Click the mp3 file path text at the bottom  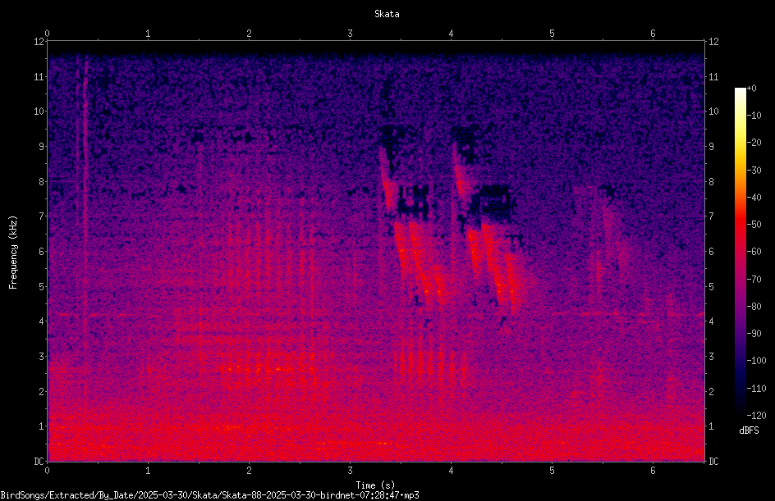tap(209, 495)
